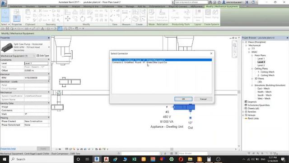Screen dimensions: 289x163
Task: Click the Level field in Properties Constraints
Action: (36, 63)
